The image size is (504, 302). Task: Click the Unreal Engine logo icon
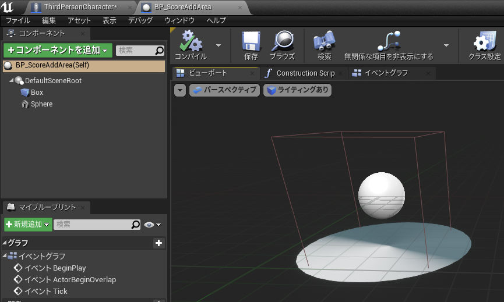pos(7,7)
